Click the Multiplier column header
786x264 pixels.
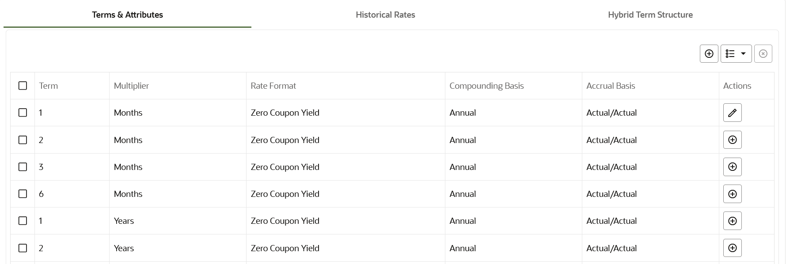131,85
